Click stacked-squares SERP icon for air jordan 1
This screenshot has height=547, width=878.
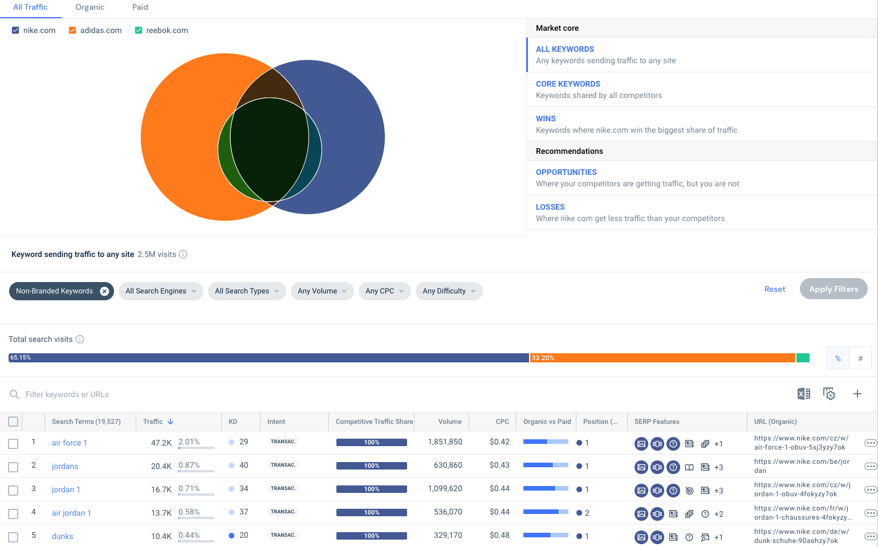point(689,514)
